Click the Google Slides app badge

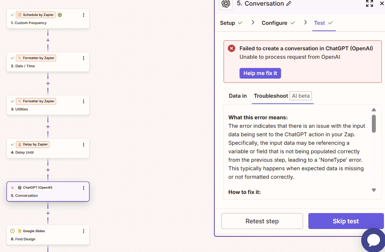coord(31,231)
